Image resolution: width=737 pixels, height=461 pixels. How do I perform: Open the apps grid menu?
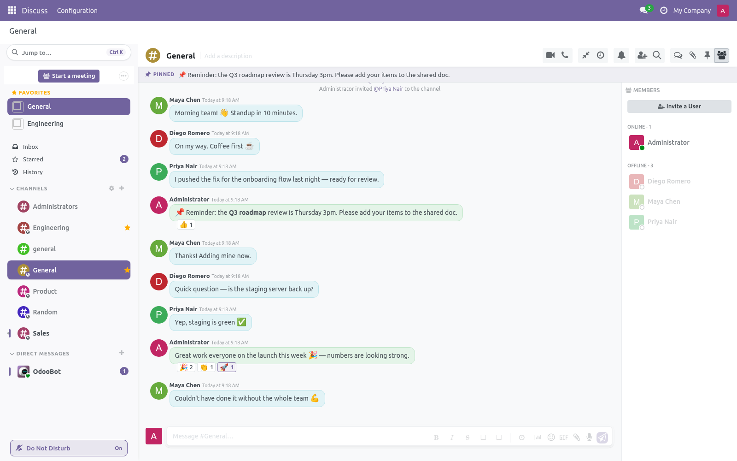pyautogui.click(x=12, y=10)
